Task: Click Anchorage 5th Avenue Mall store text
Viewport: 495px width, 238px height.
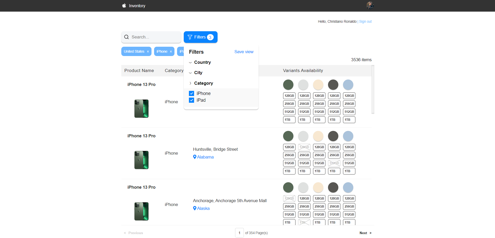Action: click(230, 201)
